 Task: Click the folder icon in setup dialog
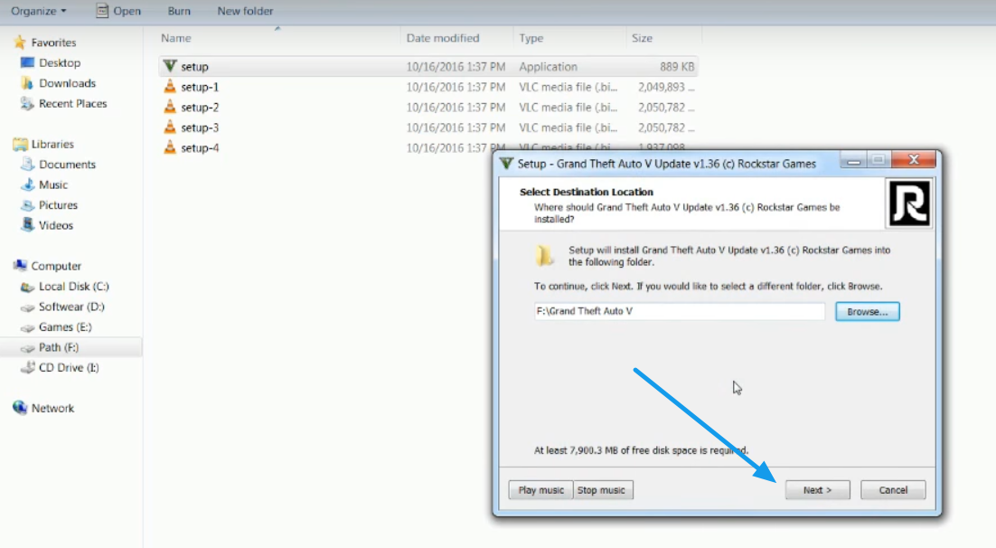point(544,256)
